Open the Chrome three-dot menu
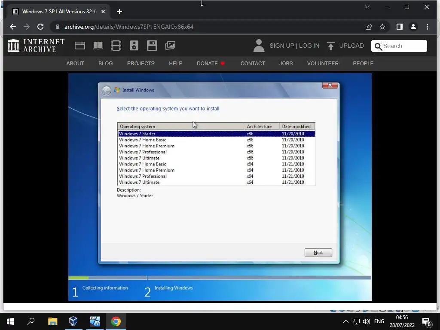 pyautogui.click(x=427, y=27)
